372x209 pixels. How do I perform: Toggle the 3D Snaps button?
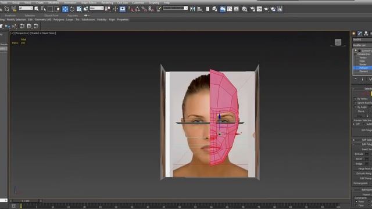(x=130, y=9)
